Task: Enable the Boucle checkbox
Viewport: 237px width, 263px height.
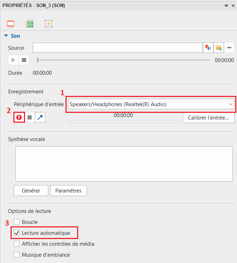Action: (x=17, y=222)
